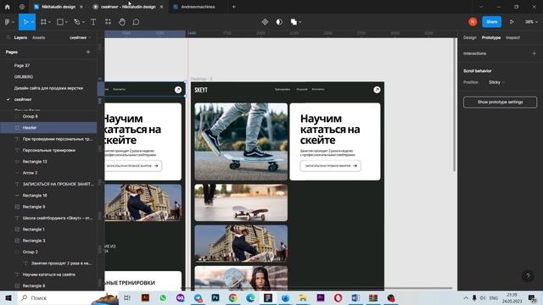Image resolution: width=543 pixels, height=305 pixels.
Task: Click the Figma home icon
Action: (8, 7)
